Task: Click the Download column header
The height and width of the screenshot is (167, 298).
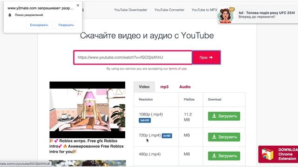Action: coord(215,99)
